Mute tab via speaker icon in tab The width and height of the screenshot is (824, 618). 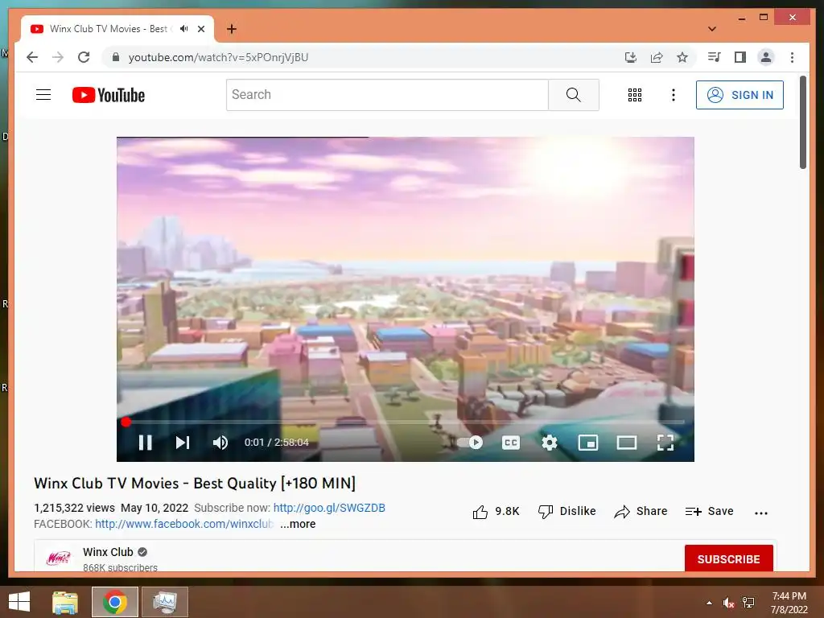click(x=183, y=29)
